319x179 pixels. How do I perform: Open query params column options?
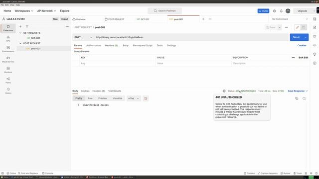point(293,58)
